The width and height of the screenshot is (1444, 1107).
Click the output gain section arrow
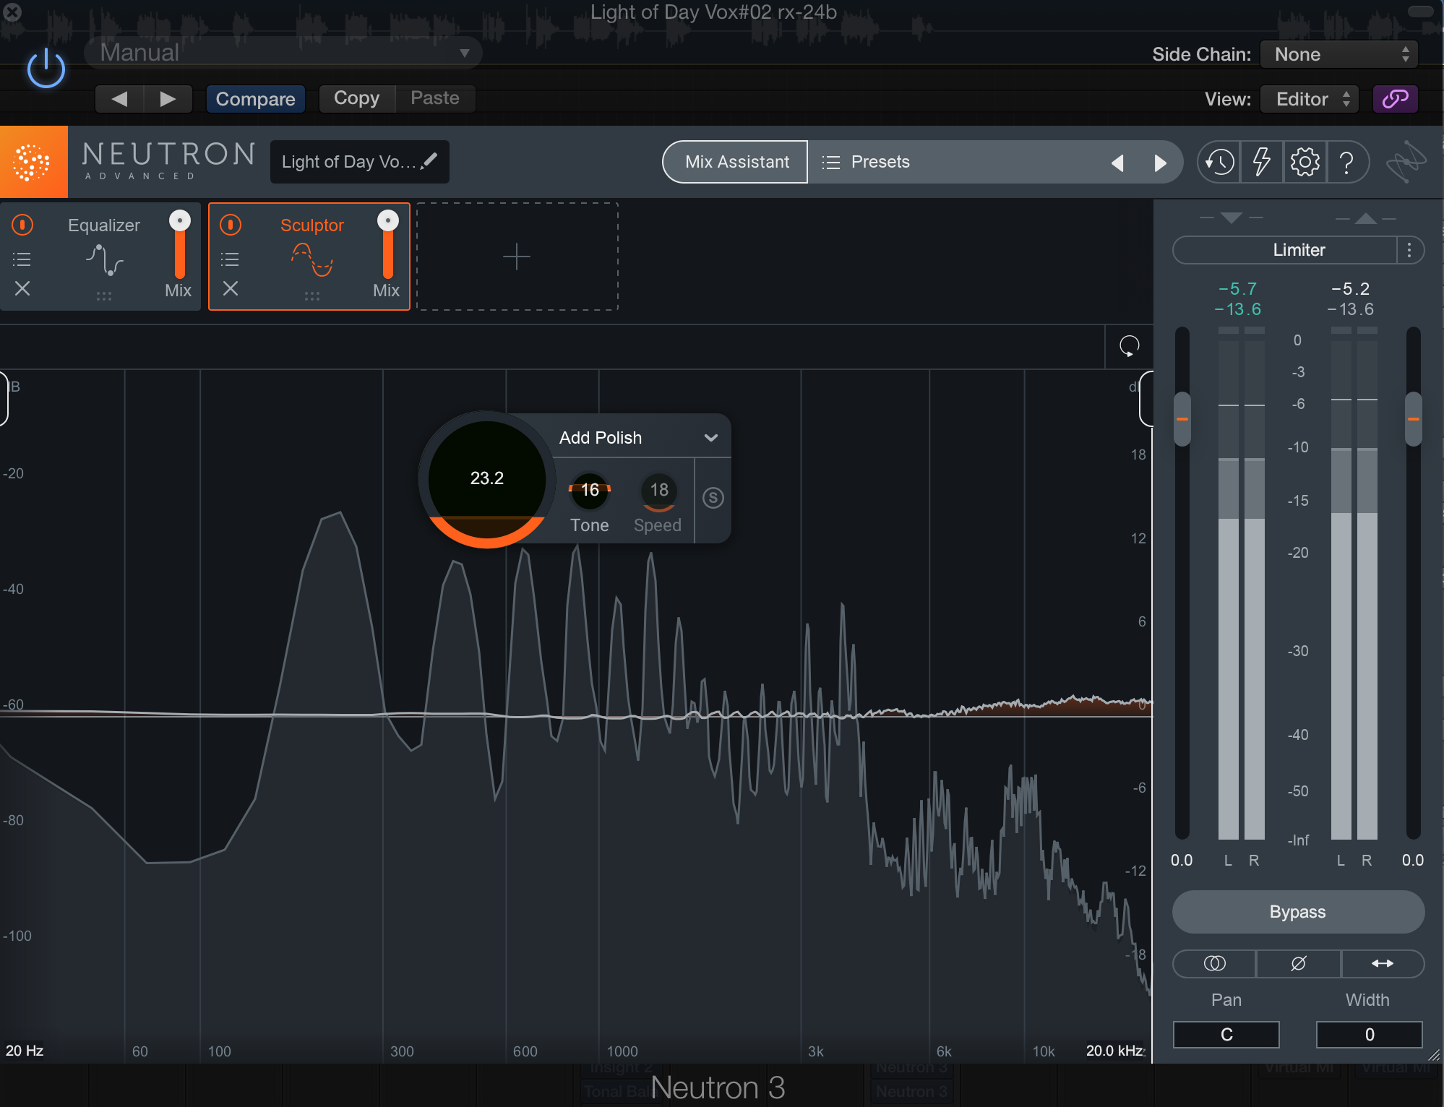click(x=1365, y=217)
